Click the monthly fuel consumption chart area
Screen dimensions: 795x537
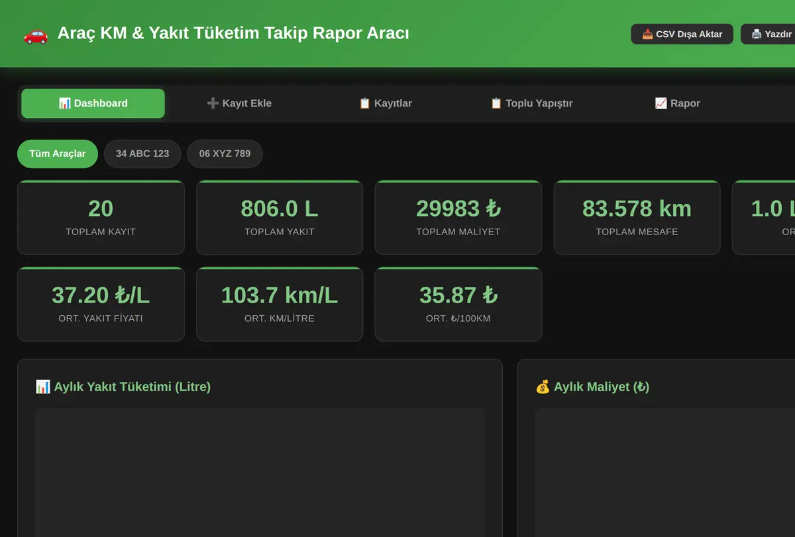[x=260, y=472]
